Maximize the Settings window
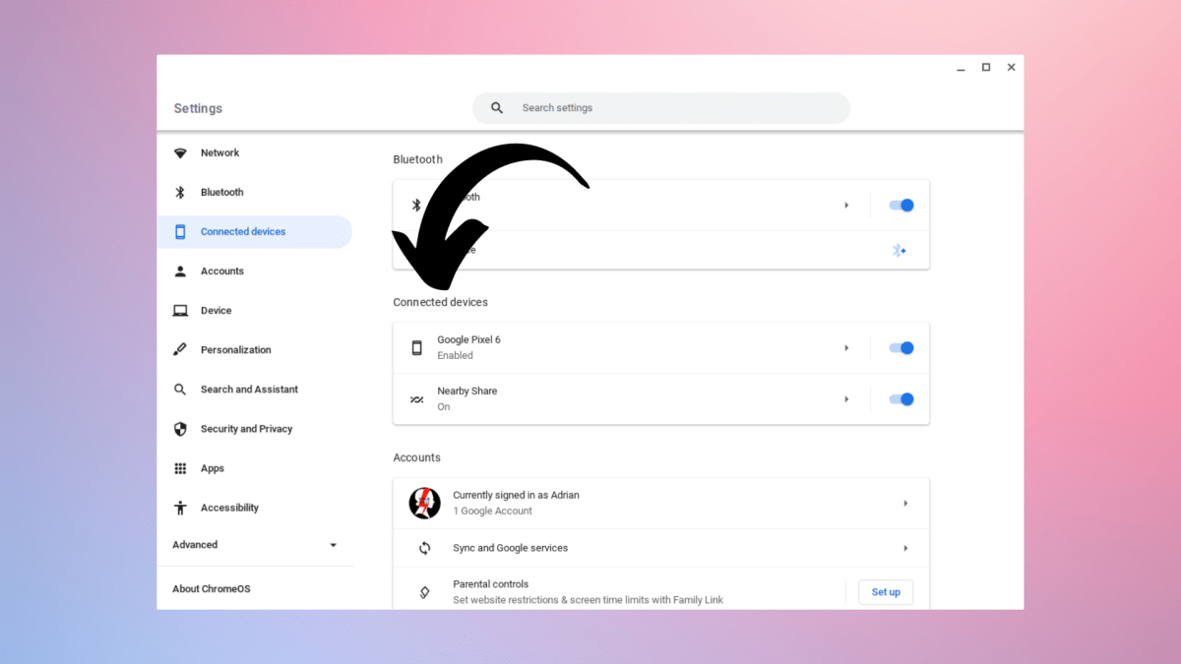 click(986, 68)
